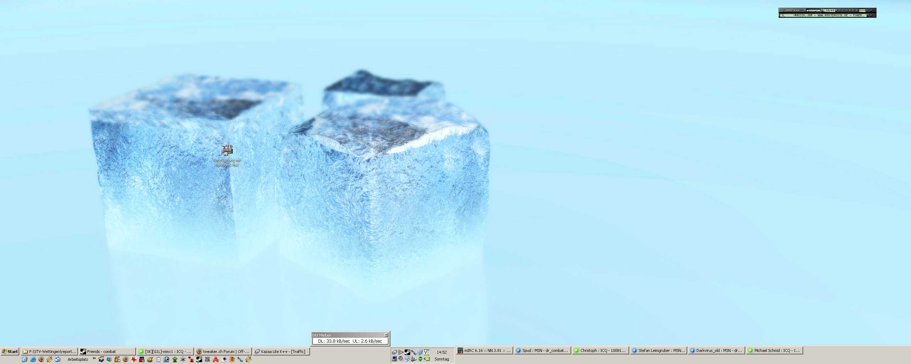
Task: Open the Arbeitsplatz toolbar
Action: tap(78, 359)
